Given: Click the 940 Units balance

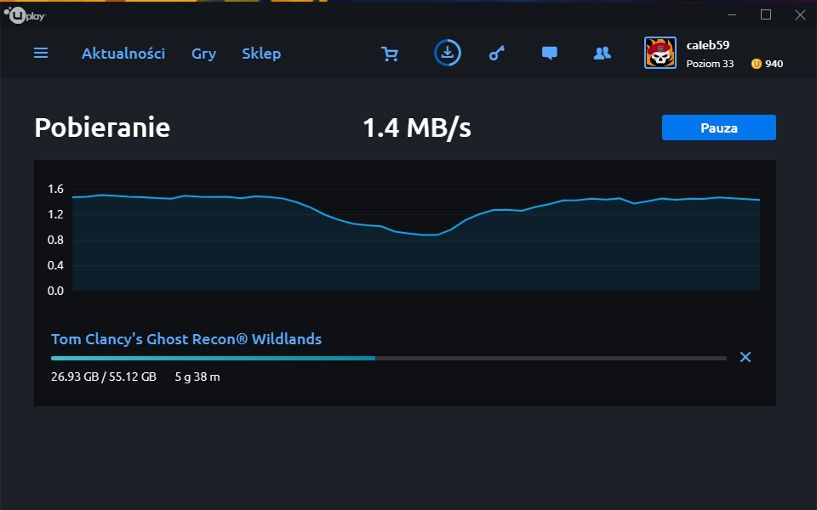Looking at the screenshot, I should tap(774, 64).
